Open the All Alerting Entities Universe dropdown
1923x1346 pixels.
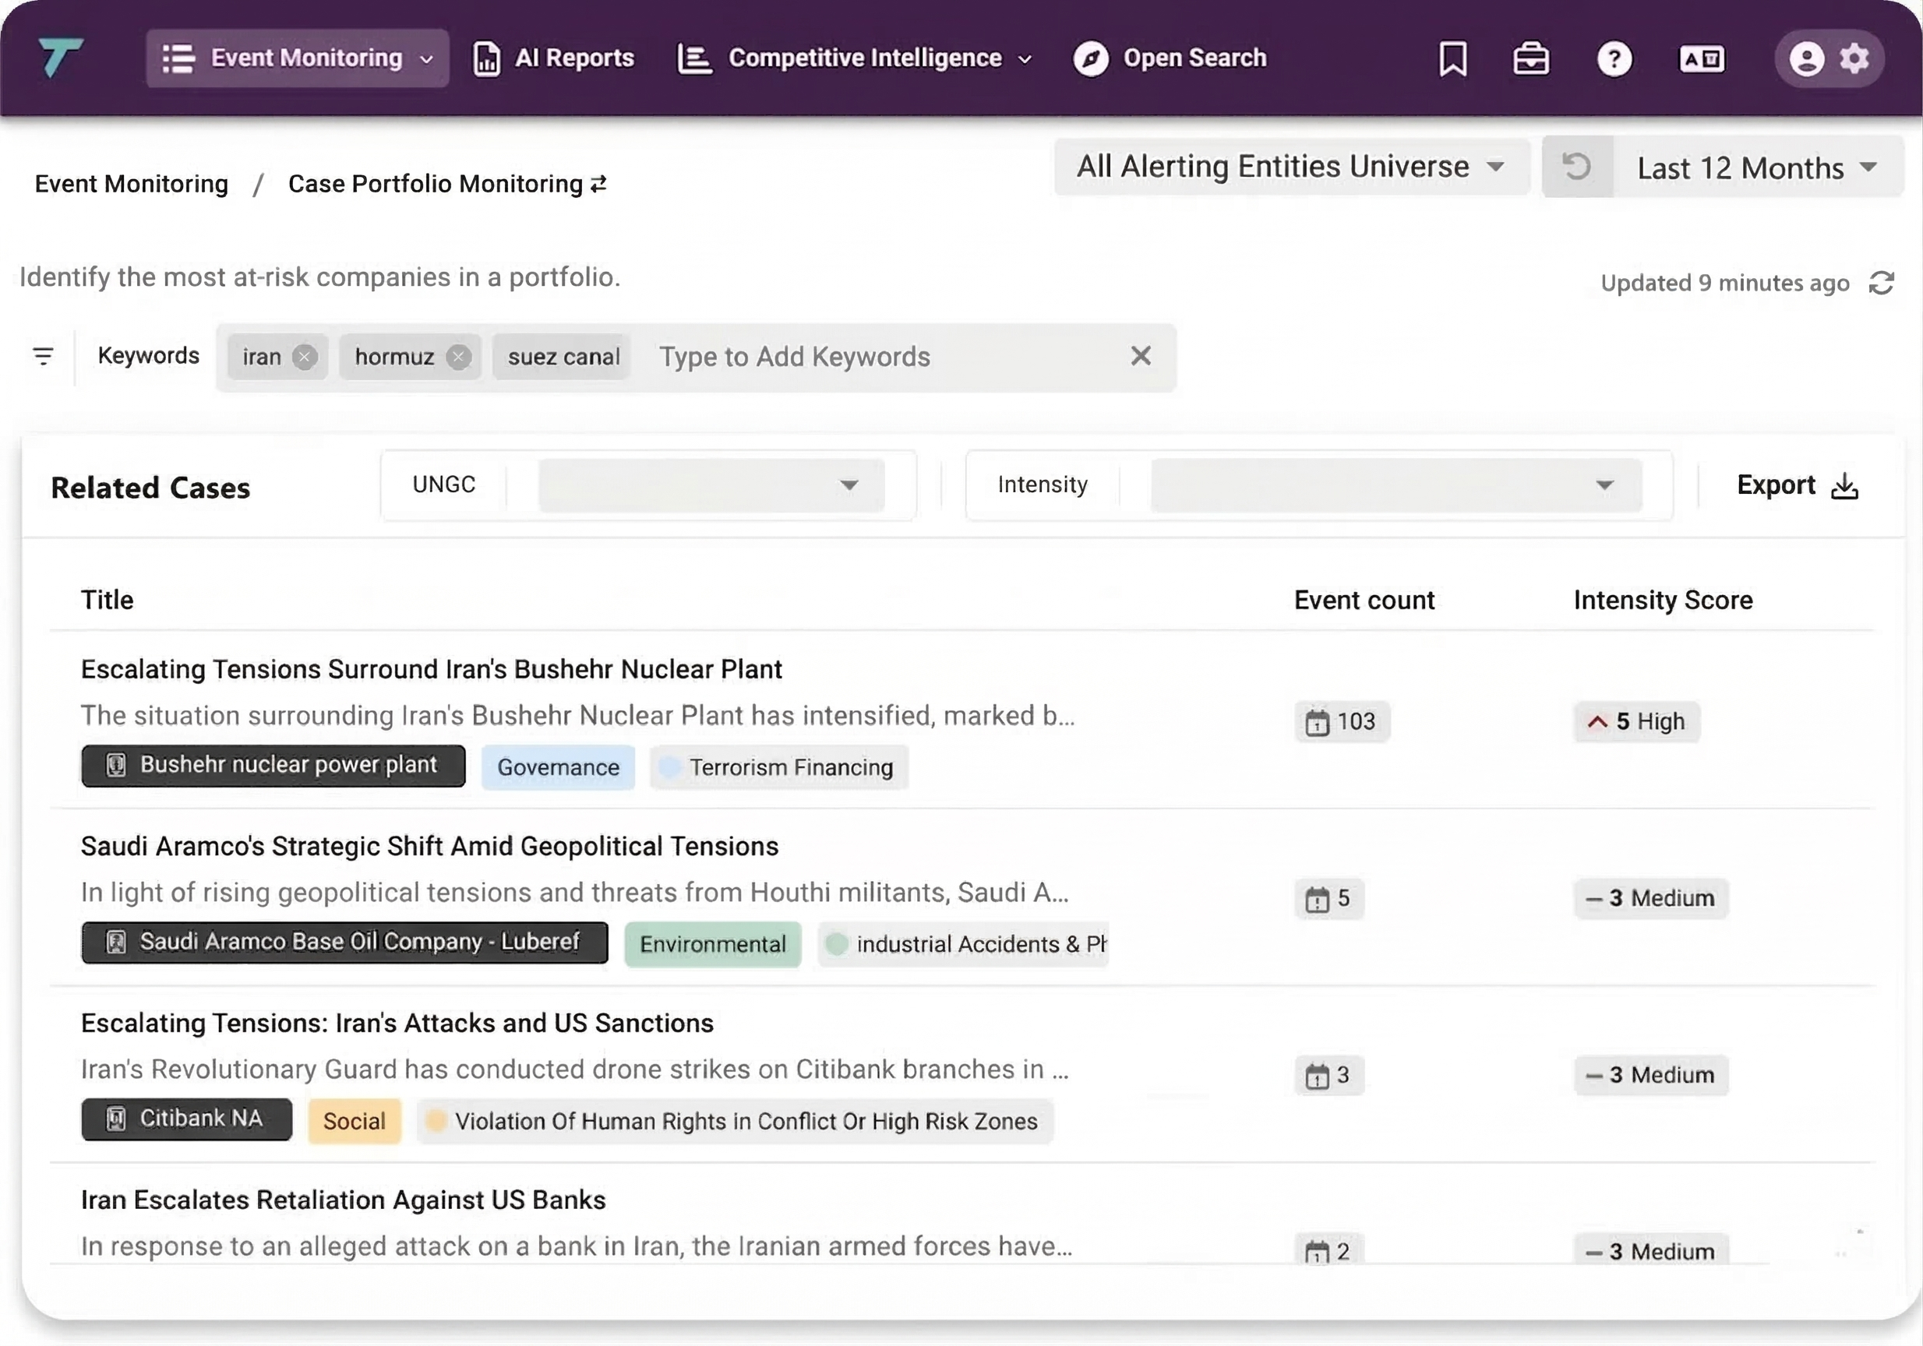pyautogui.click(x=1290, y=167)
